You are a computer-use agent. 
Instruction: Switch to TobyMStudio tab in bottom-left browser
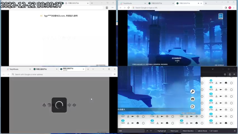18,69
